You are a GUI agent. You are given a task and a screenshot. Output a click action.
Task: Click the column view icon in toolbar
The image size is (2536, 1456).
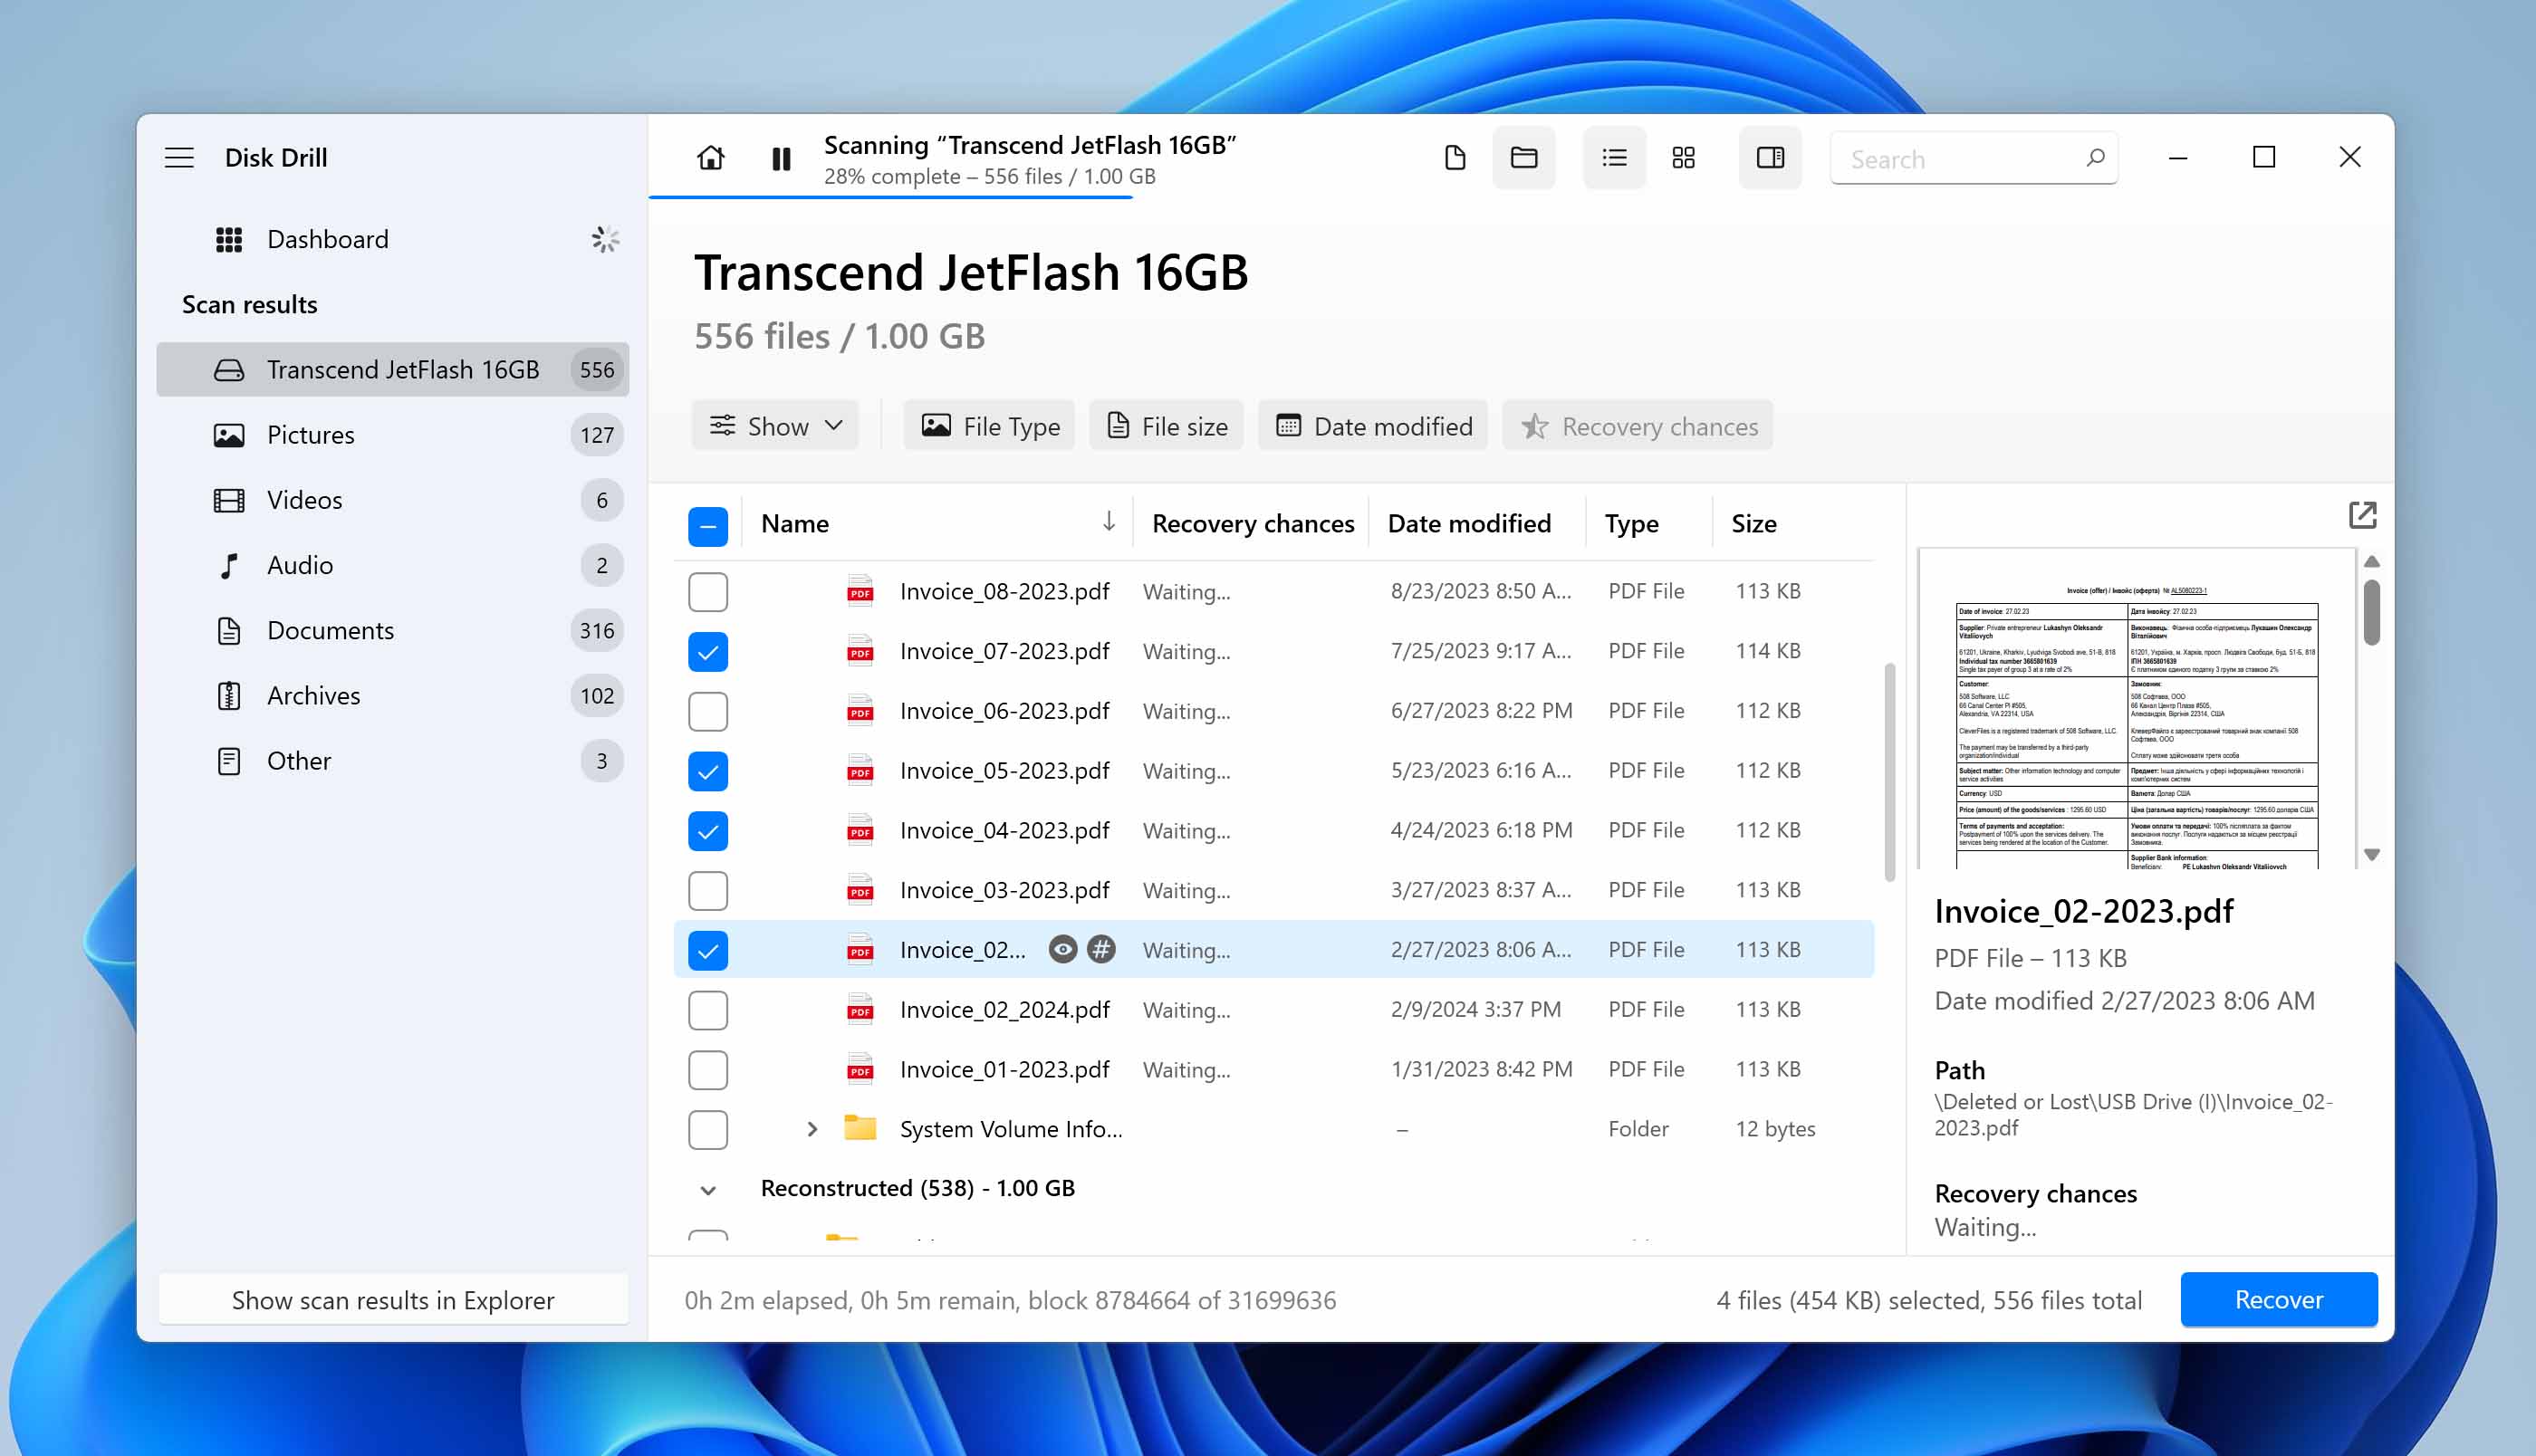[1770, 157]
